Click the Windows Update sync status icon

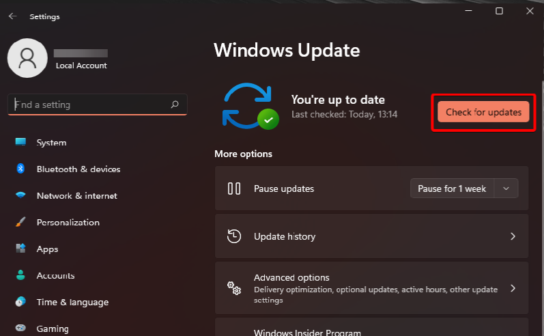point(250,106)
